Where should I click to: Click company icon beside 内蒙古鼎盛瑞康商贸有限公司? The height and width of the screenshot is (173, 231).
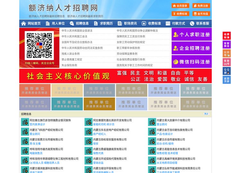pos(89,151)
